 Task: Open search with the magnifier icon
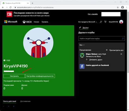[101, 22]
